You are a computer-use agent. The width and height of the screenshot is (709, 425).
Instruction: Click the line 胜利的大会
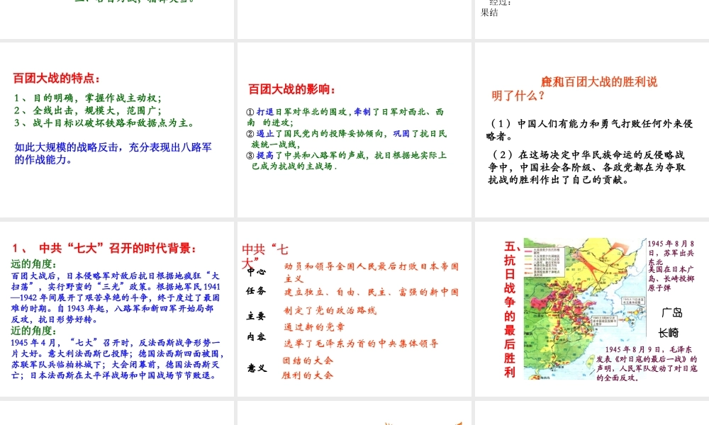tap(308, 375)
